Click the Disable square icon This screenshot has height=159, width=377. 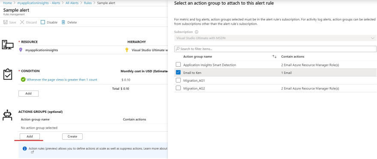click(x=43, y=22)
